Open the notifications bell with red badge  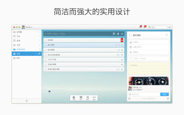tap(140, 27)
